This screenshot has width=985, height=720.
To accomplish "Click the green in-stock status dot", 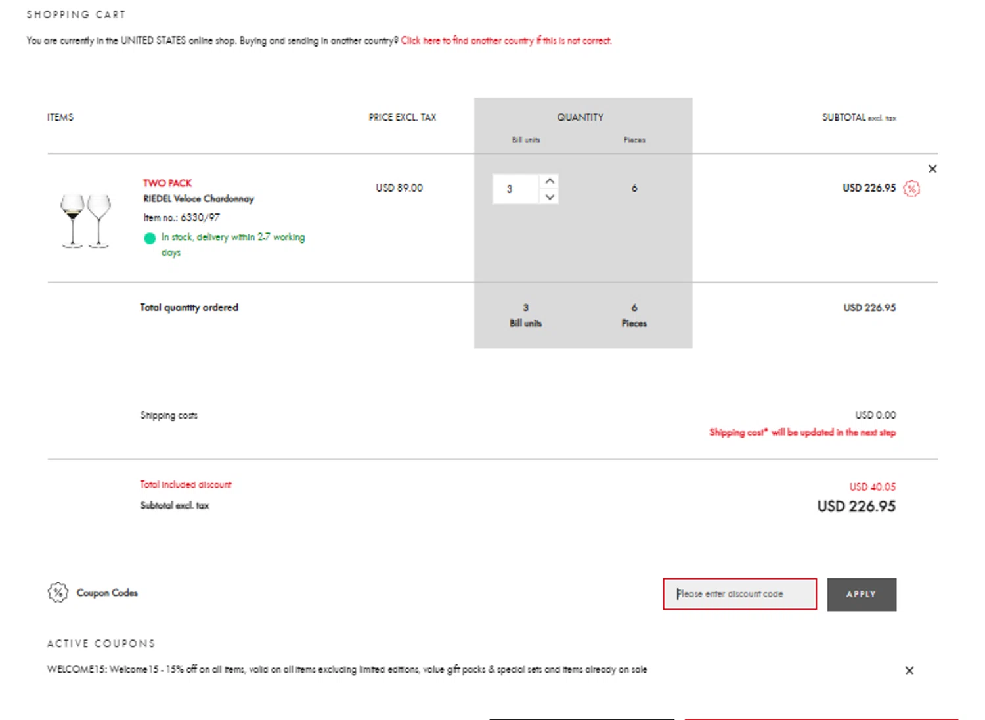I will pyautogui.click(x=150, y=238).
